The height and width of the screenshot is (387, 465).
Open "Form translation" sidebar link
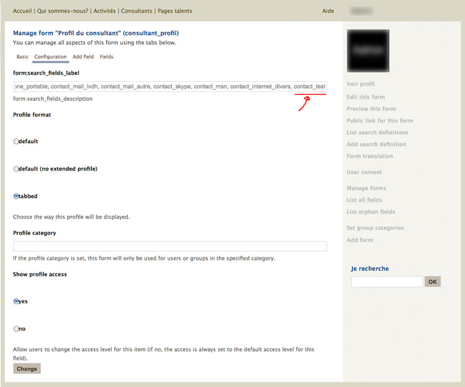pyautogui.click(x=370, y=156)
